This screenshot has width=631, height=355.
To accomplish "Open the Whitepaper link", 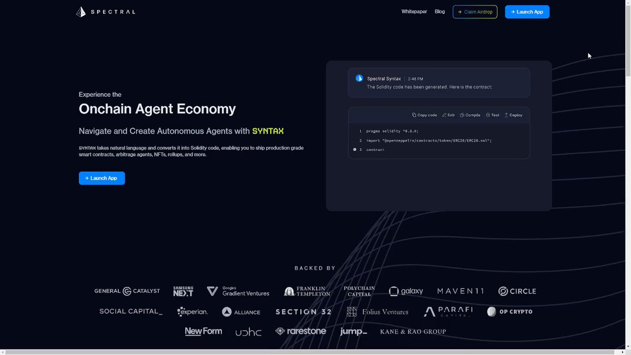I will coord(414,12).
